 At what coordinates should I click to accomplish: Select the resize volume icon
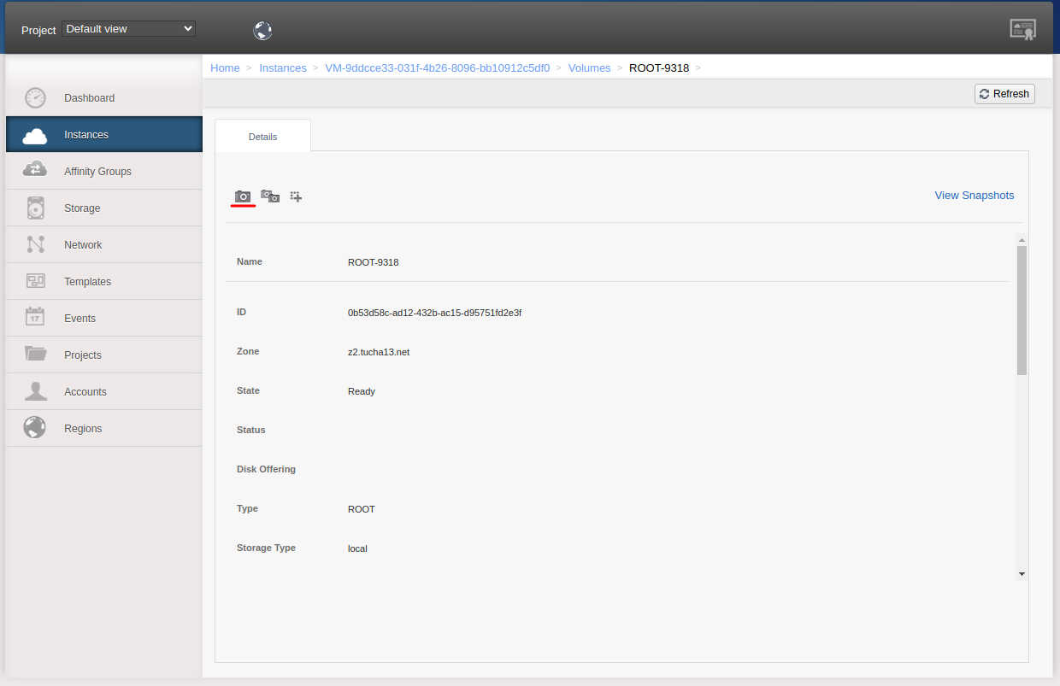(296, 196)
